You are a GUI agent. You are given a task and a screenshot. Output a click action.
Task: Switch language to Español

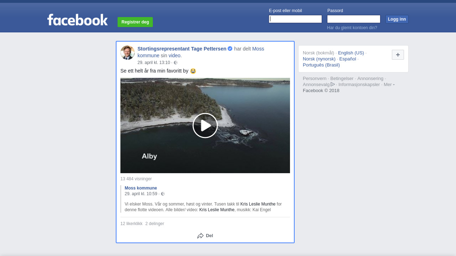pyautogui.click(x=348, y=59)
